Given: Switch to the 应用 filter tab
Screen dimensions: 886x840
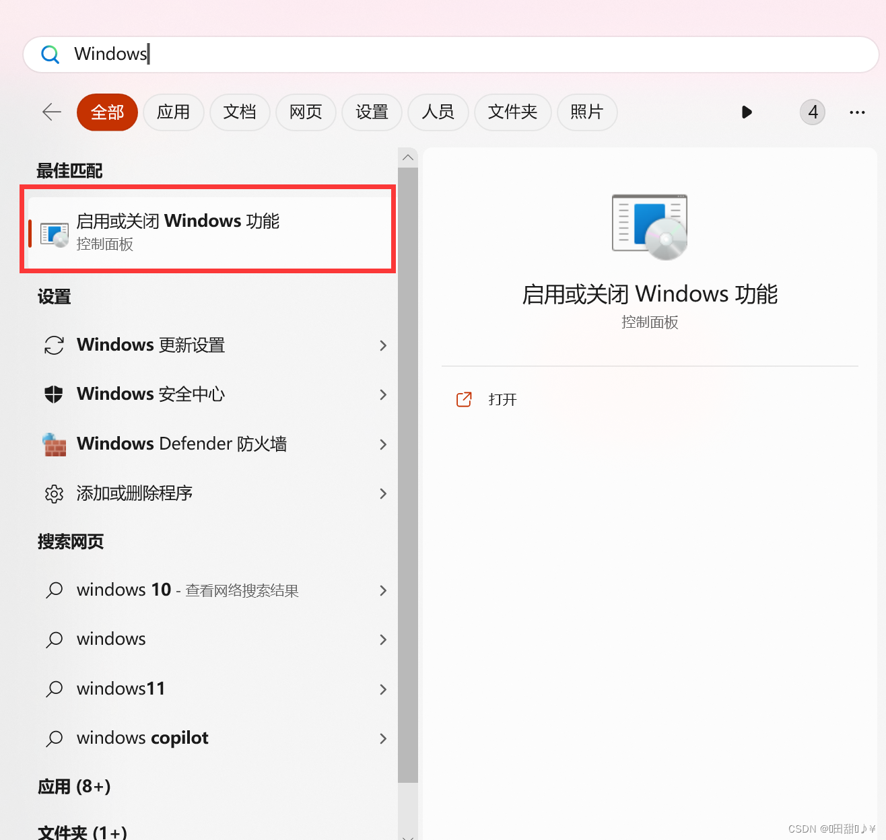Looking at the screenshot, I should point(174,112).
